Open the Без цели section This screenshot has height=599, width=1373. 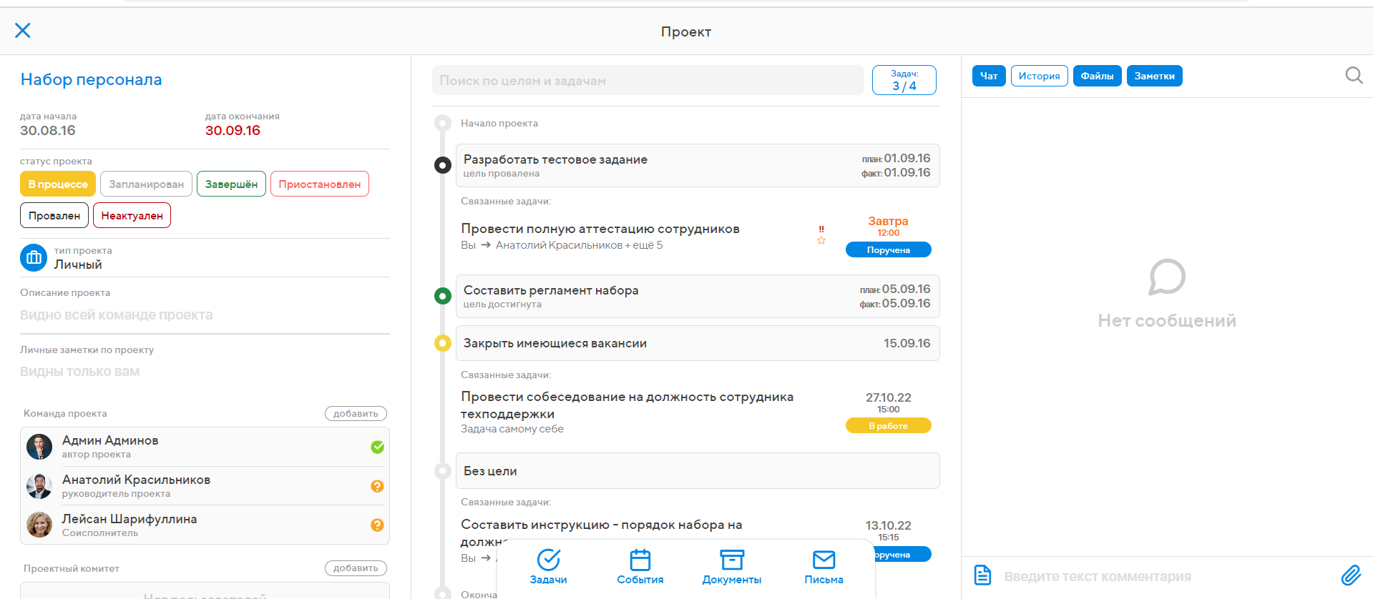(x=698, y=470)
